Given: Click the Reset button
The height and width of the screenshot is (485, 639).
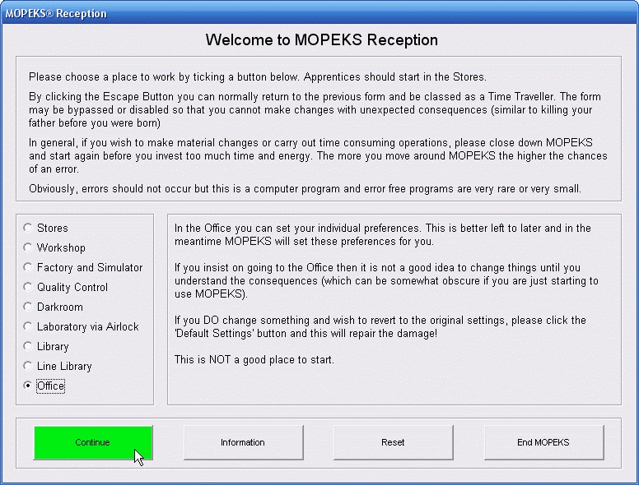Looking at the screenshot, I should coord(393,443).
